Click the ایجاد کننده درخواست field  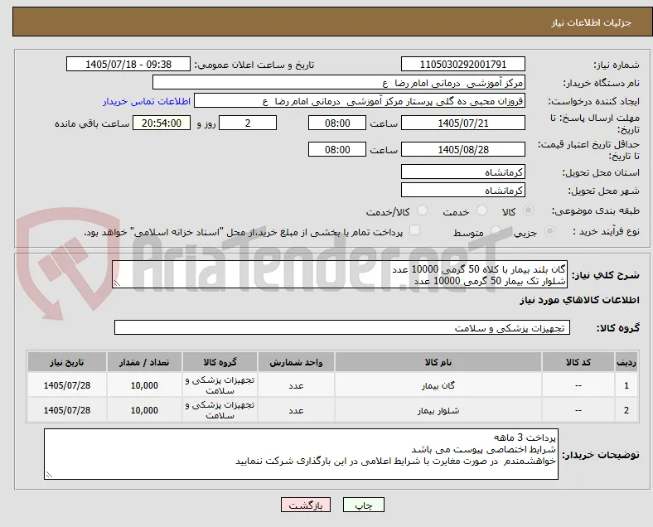360,101
